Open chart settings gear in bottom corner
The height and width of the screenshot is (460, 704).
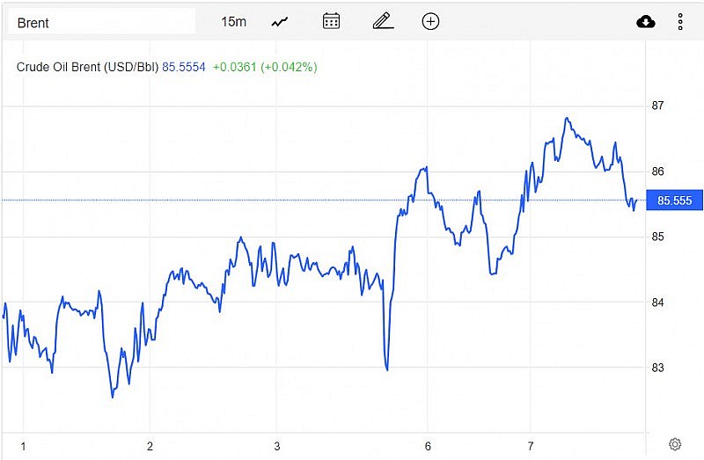pos(675,444)
